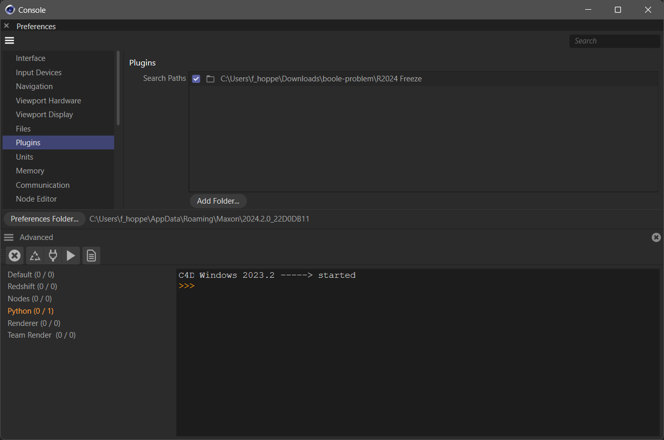This screenshot has width=664, height=440.
Task: Click the AppData Roaming Maxon preferences path text
Action: coord(199,219)
